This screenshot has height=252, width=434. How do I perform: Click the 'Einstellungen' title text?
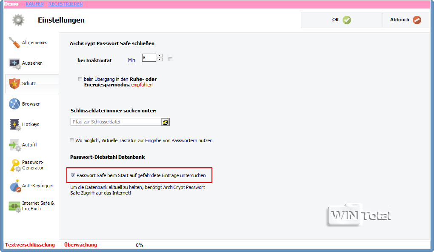point(61,20)
